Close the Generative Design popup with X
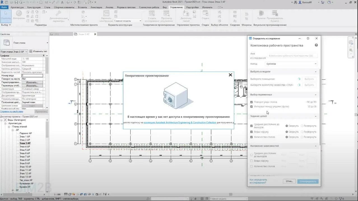The height and width of the screenshot is (201, 358). [230, 75]
